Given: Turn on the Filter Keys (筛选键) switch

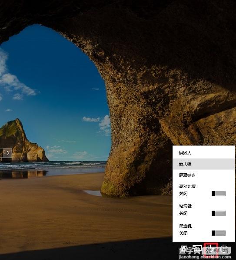Looking at the screenshot, I should click(219, 233).
